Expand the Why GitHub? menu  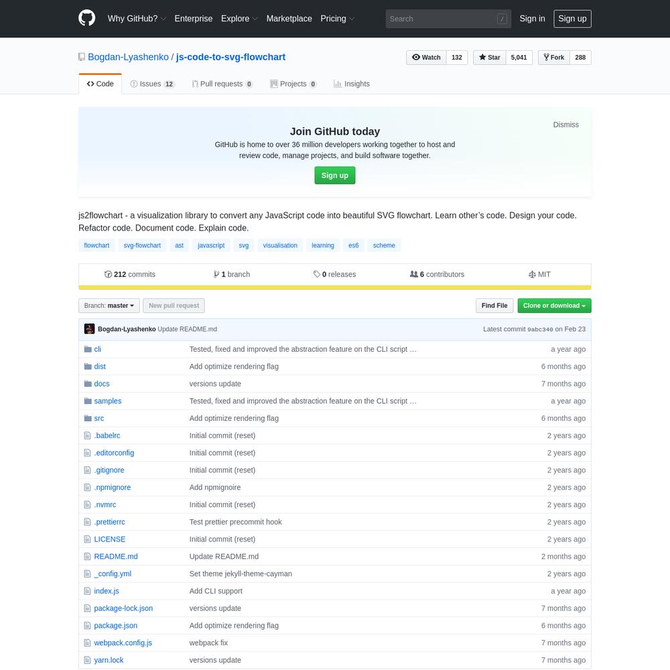(x=137, y=18)
